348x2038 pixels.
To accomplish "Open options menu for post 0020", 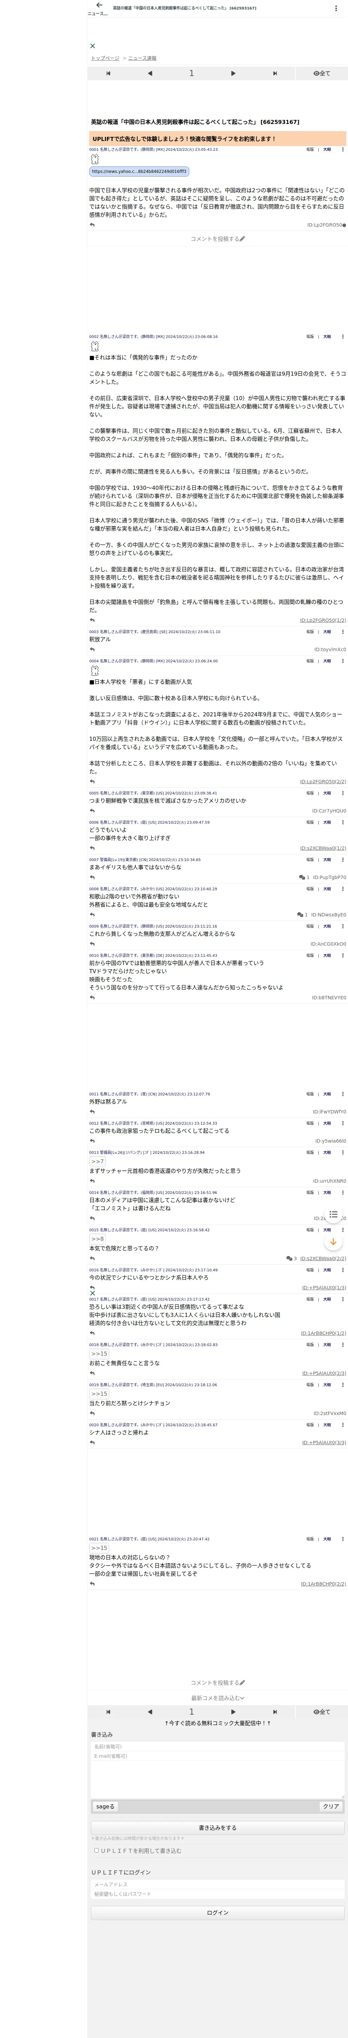I will point(343,1425).
